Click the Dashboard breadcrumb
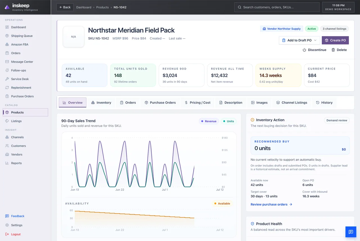Screen dimensions: 360x241 pyautogui.click(x=84, y=7)
